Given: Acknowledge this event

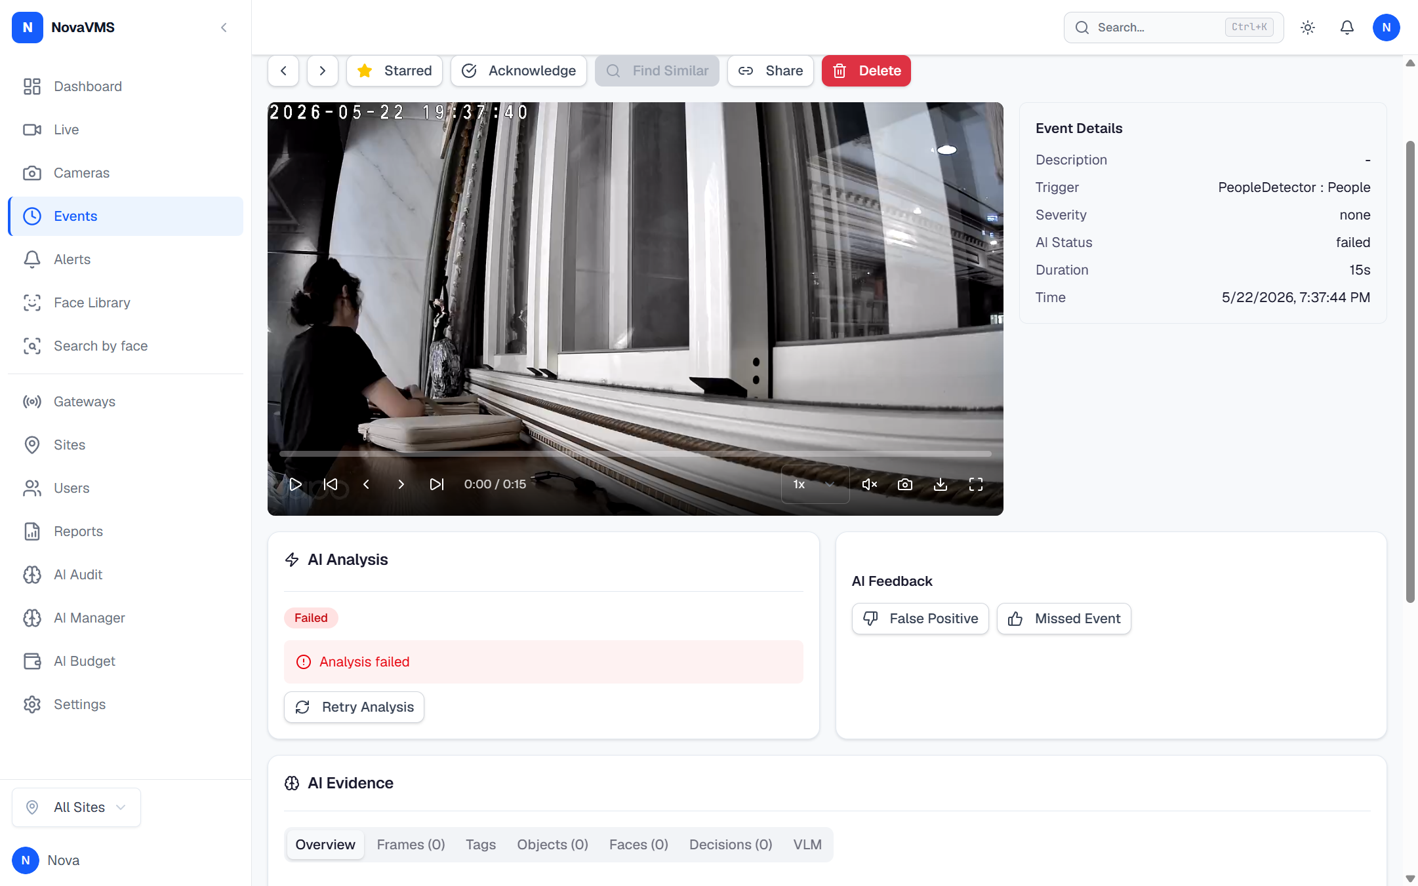Looking at the screenshot, I should (x=518, y=71).
